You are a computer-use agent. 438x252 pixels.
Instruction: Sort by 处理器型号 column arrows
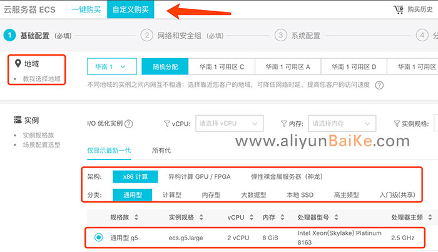[337, 217]
